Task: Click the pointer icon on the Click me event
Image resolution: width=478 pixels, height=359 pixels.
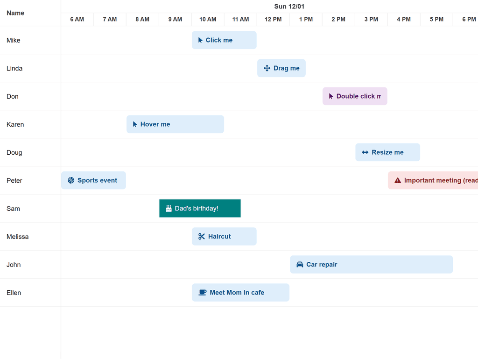Action: point(201,40)
